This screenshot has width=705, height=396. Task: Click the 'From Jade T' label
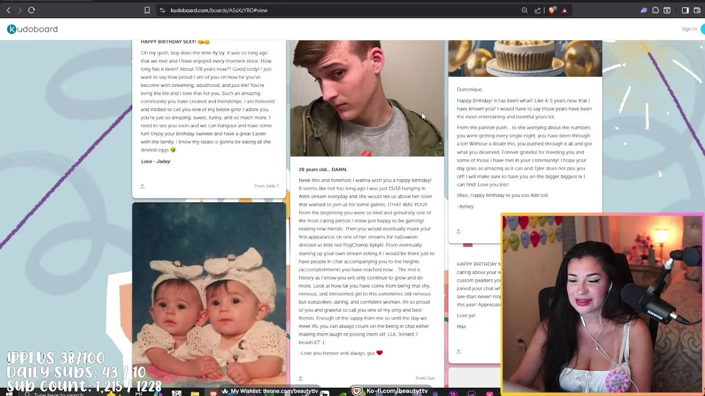[x=267, y=186]
